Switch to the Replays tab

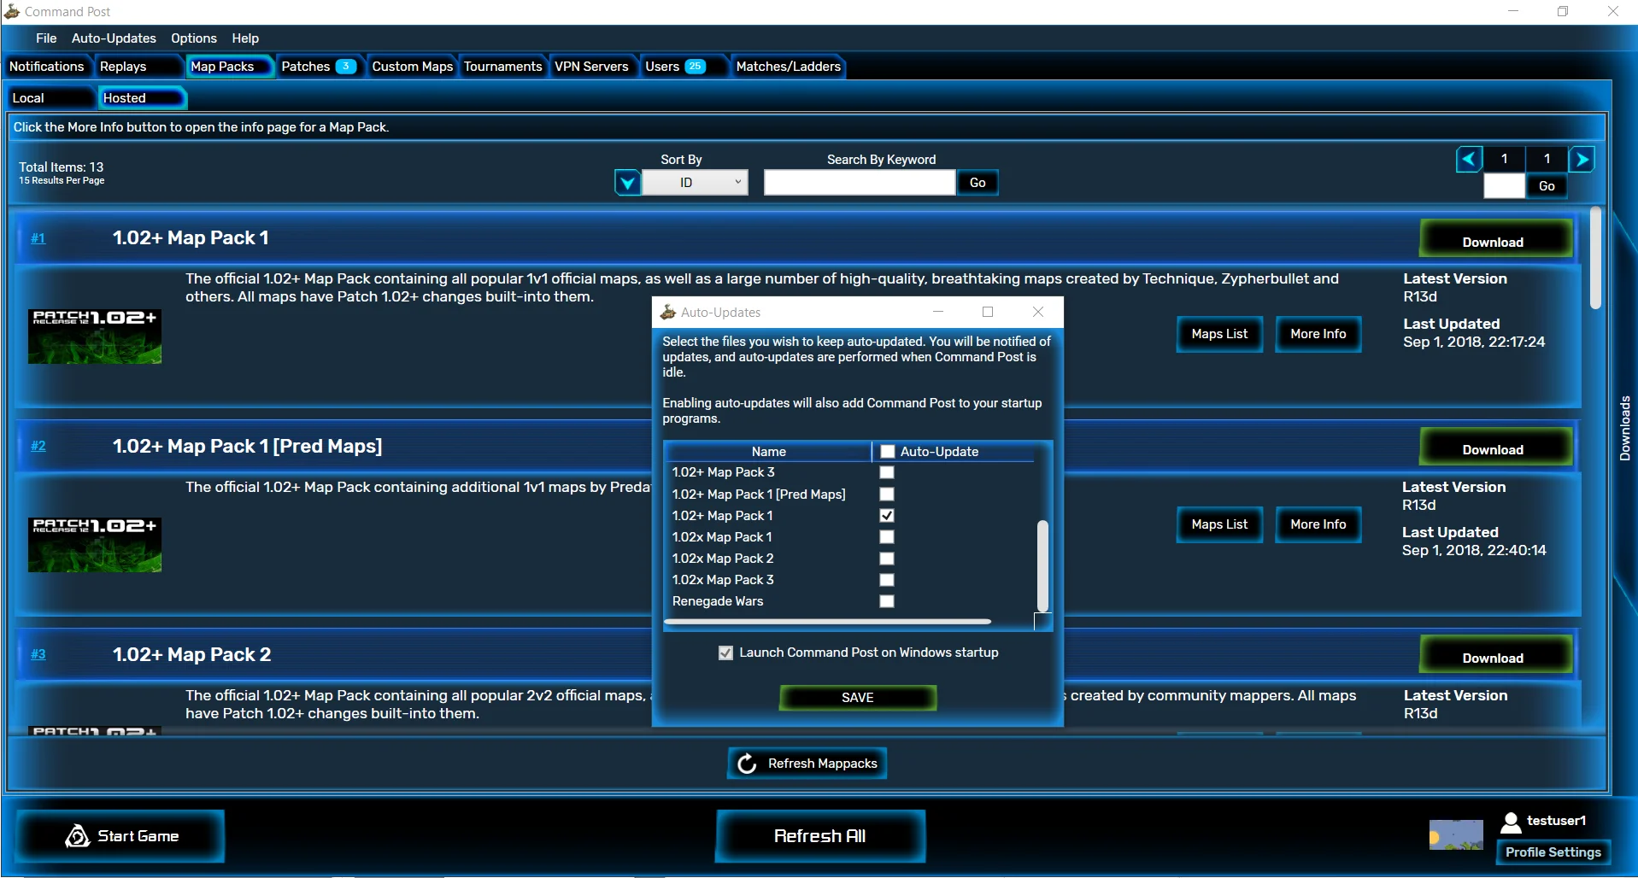(x=138, y=67)
